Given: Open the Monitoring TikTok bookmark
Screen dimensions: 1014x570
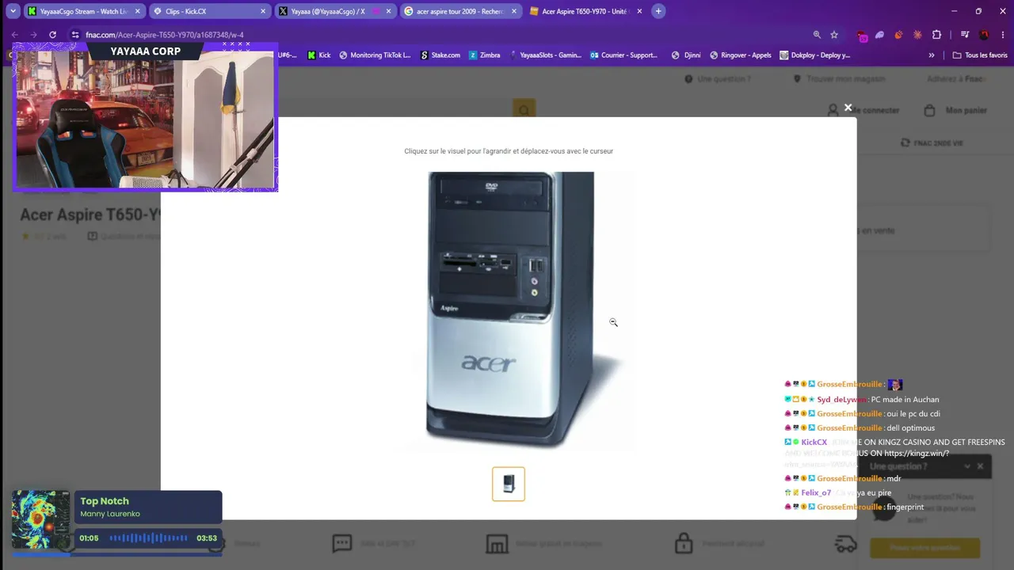Looking at the screenshot, I should (x=375, y=55).
